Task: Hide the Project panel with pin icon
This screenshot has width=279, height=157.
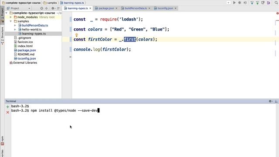Action: click(x=59, y=8)
